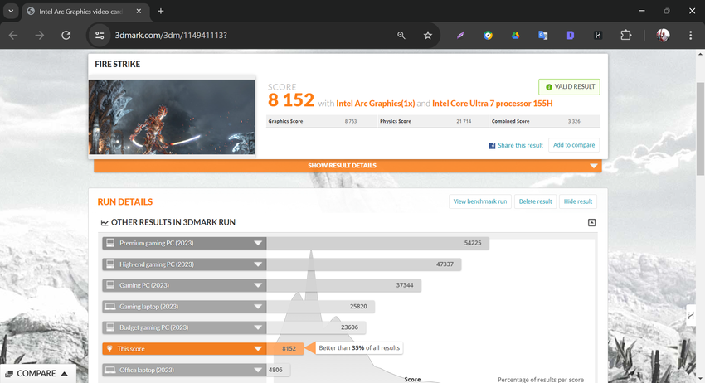Expand the Show Result Details bar
This screenshot has width=705, height=383.
point(347,166)
